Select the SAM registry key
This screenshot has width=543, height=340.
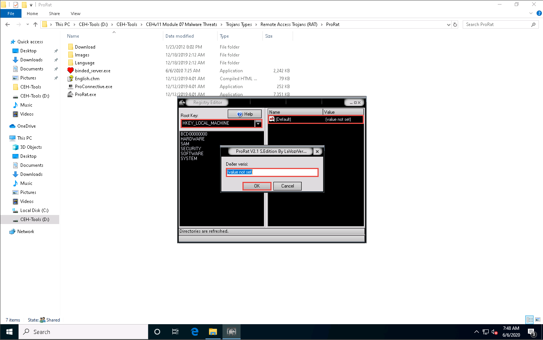tap(185, 144)
